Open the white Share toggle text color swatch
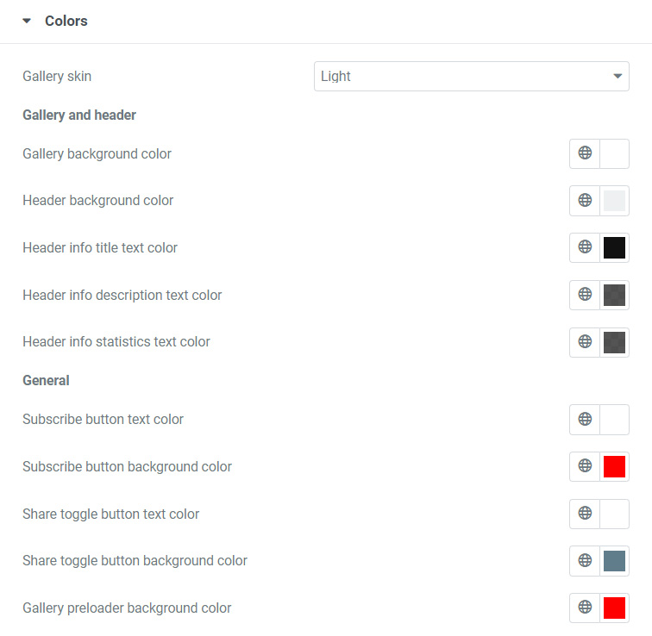 [x=614, y=514]
